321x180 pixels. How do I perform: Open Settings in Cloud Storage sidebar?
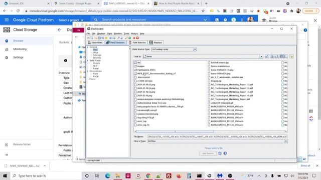(18, 57)
